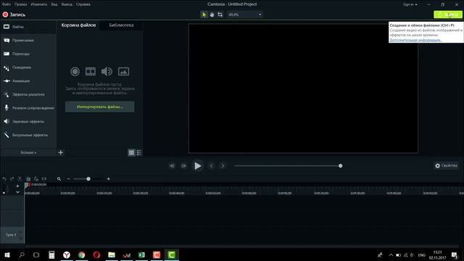This screenshot has width=464, height=261.
Task: Open the Windows Start menu
Action: click(x=7, y=254)
